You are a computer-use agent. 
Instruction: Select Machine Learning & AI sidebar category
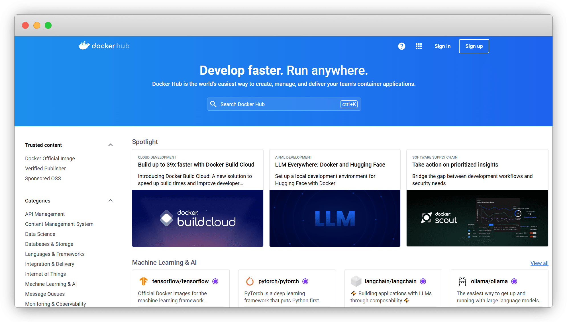tap(51, 284)
